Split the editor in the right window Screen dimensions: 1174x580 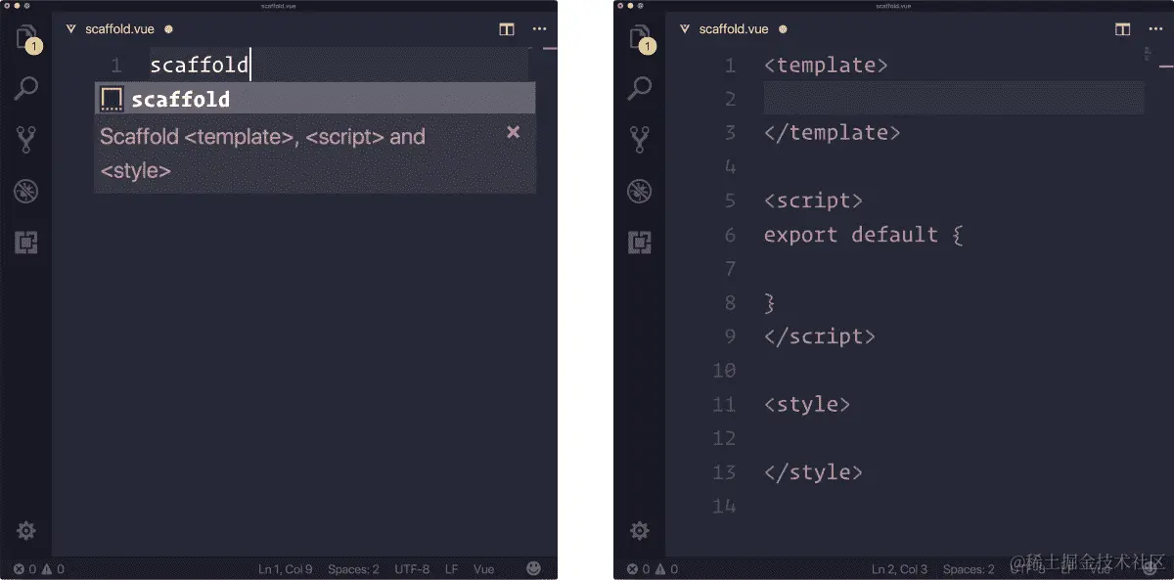[x=1122, y=29]
